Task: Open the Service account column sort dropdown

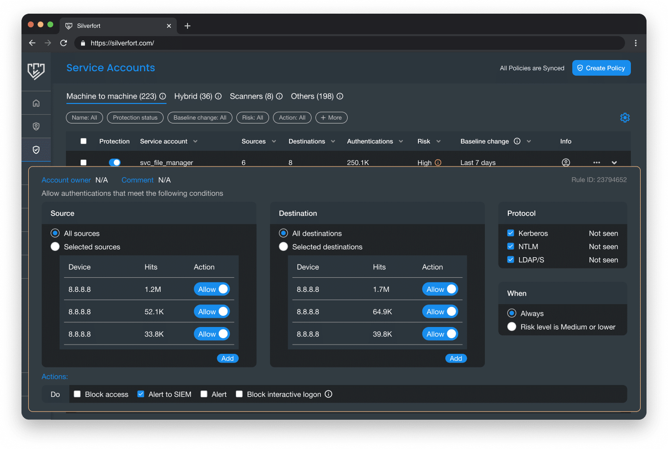Action: coord(195,141)
